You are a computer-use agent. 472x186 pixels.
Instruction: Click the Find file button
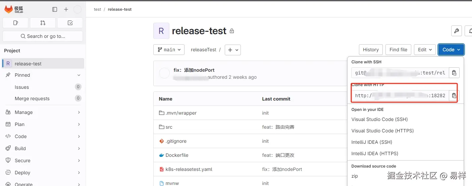pos(399,50)
